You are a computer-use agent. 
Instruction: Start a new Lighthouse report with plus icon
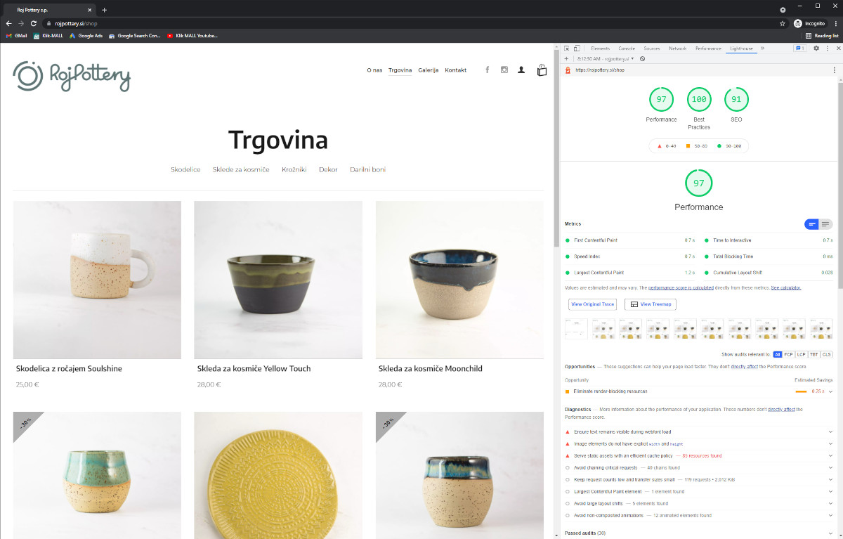pos(567,58)
